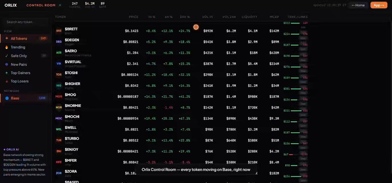Click the $892K 1H volume of $BRETT
392x183 pixels.
coord(208,31)
